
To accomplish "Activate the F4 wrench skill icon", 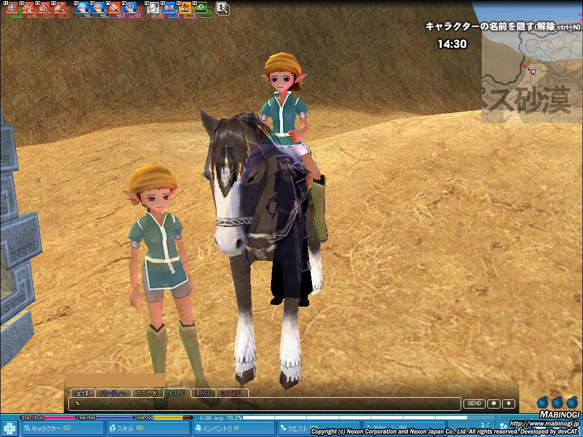I will point(60,7).
